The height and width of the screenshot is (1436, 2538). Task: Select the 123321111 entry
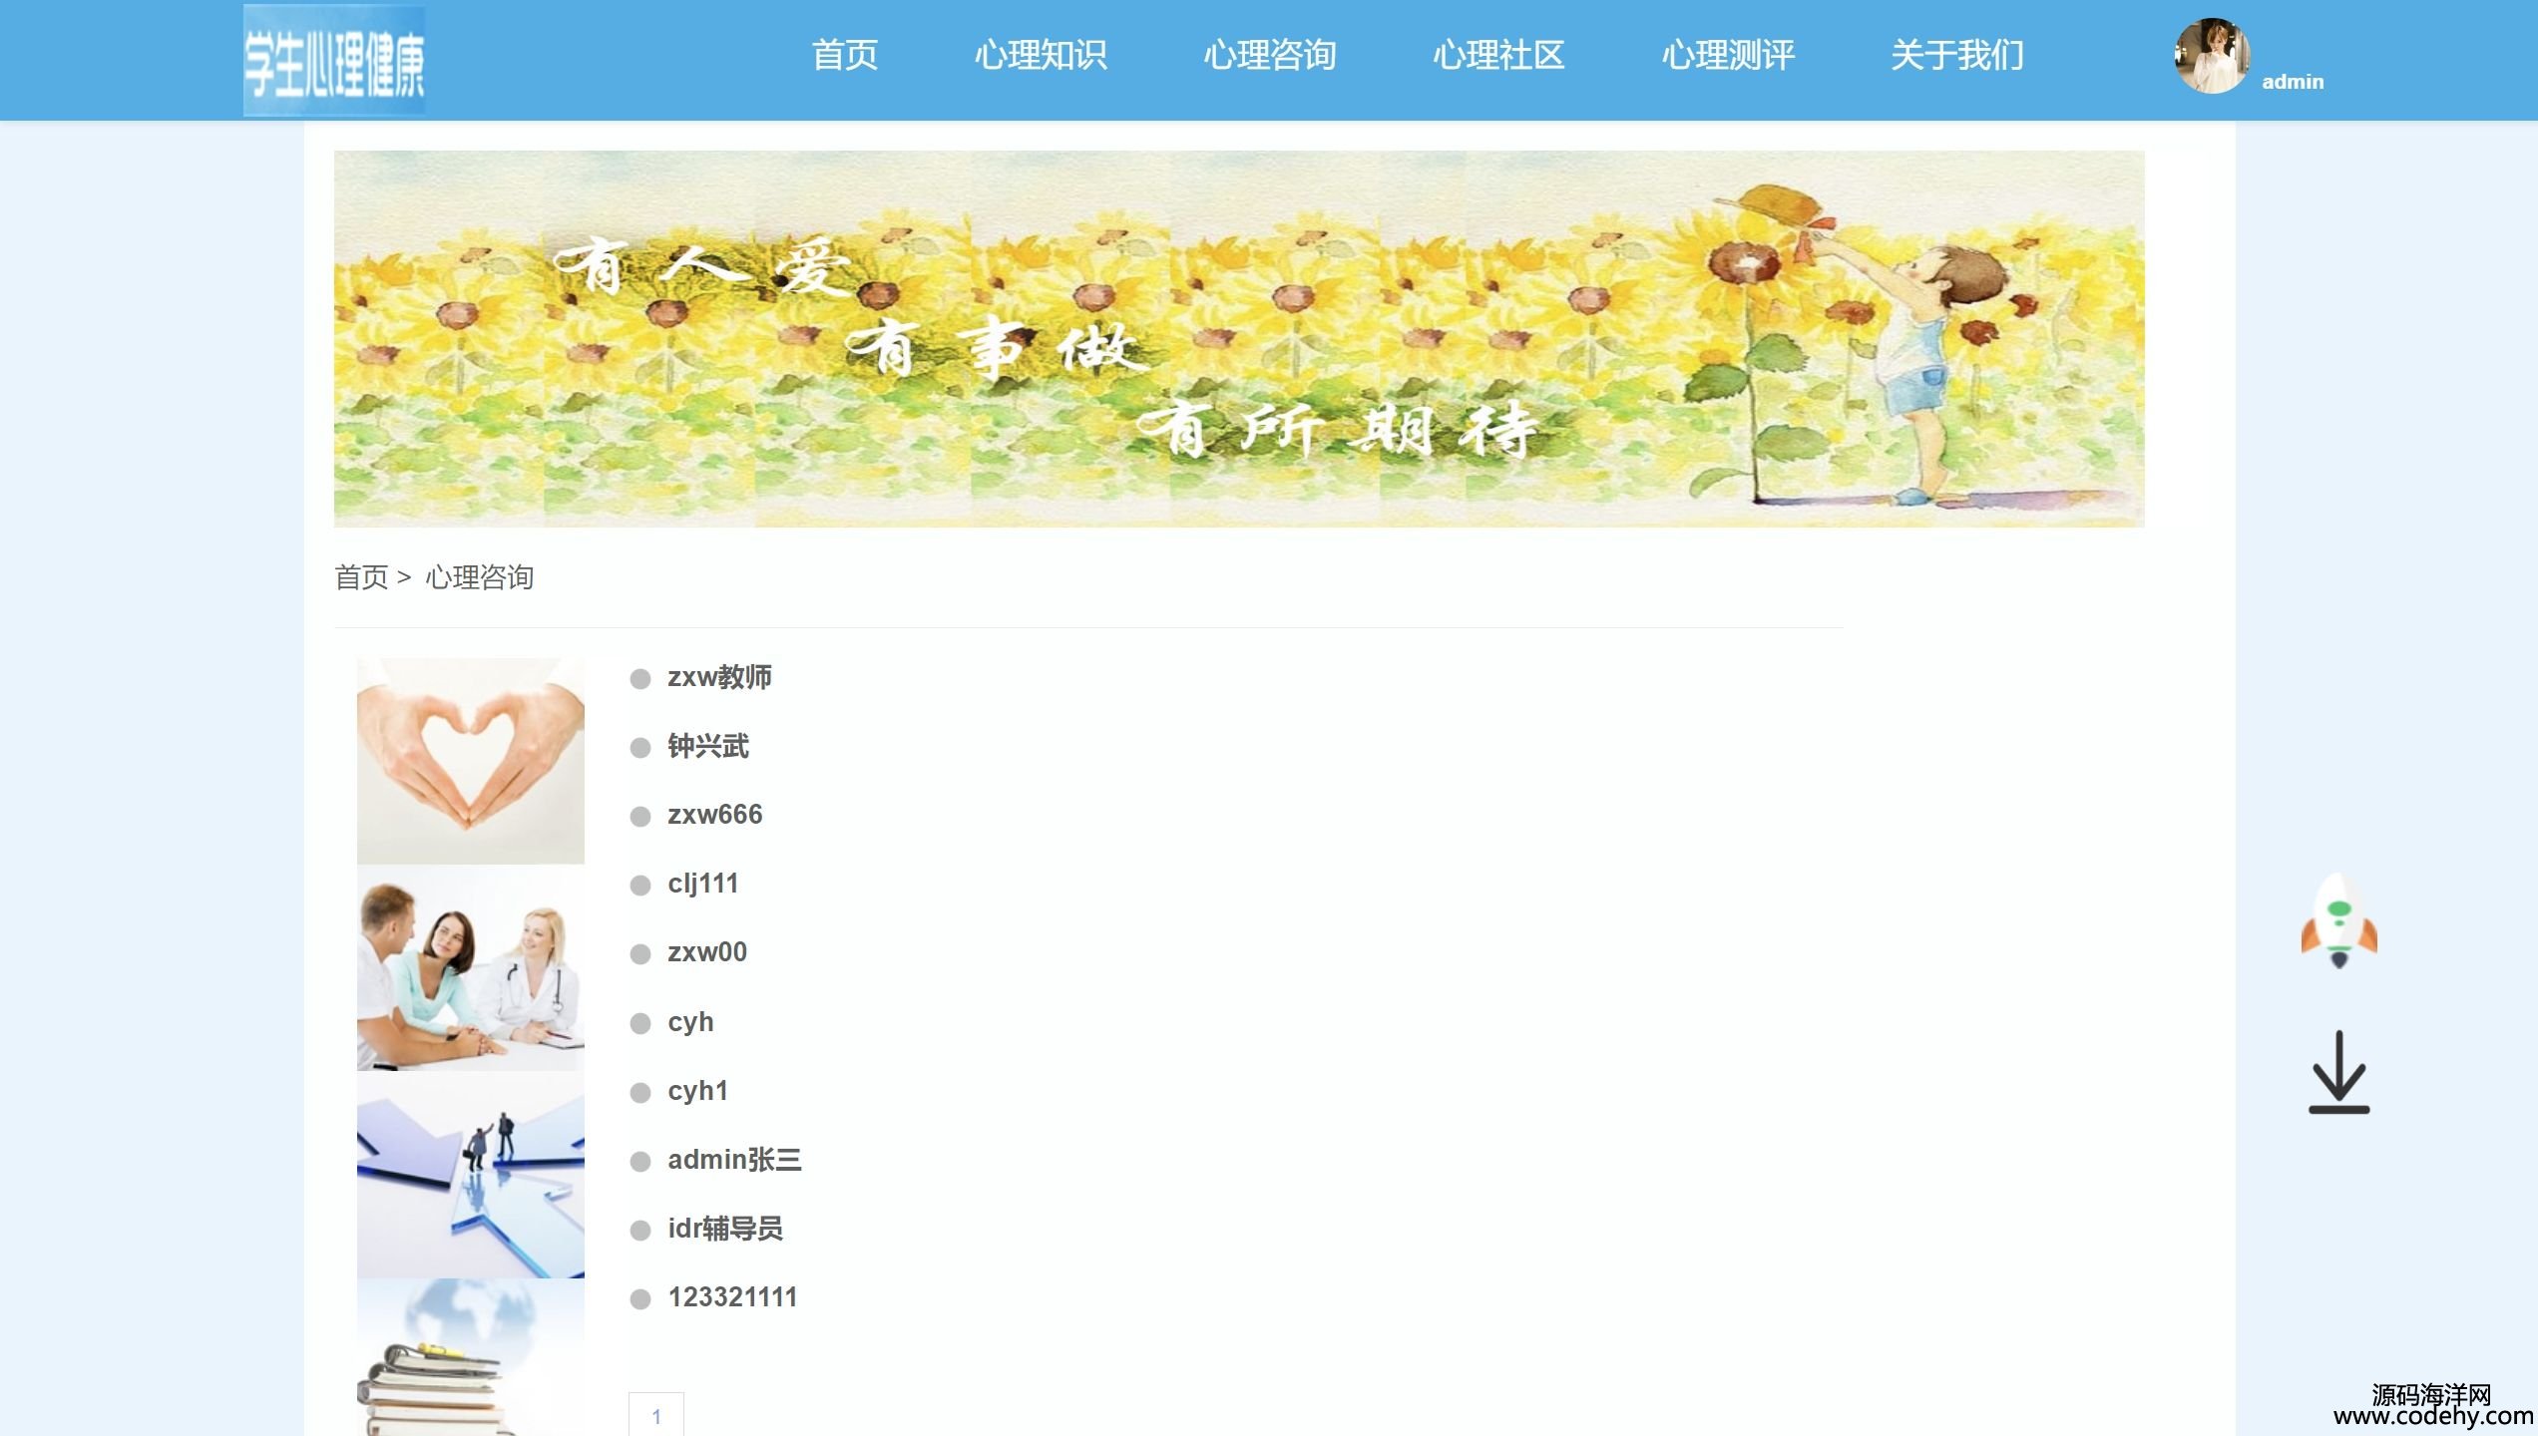(732, 1297)
